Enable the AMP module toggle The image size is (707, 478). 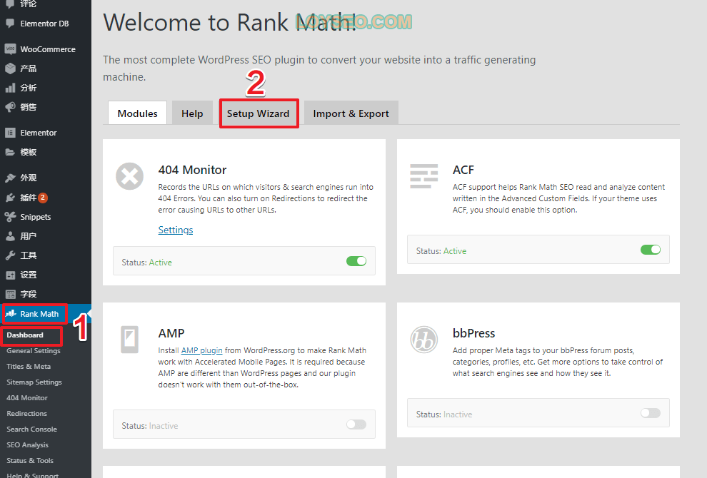click(x=356, y=425)
